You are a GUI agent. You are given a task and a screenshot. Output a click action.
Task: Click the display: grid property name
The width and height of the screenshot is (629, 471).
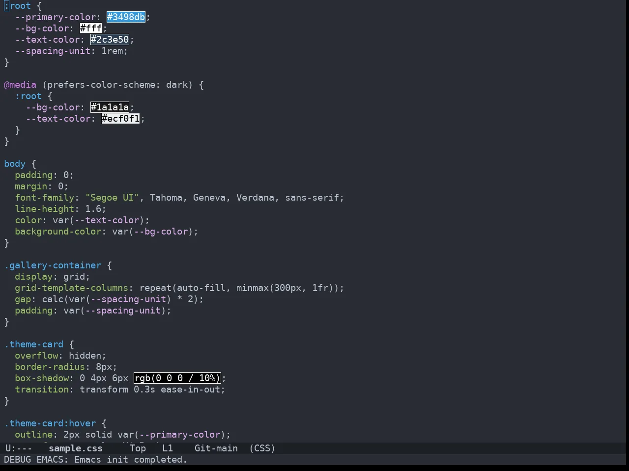tap(34, 277)
